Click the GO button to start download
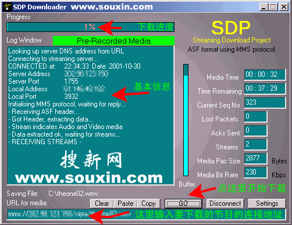The width and height of the screenshot is (292, 225). coord(183,203)
